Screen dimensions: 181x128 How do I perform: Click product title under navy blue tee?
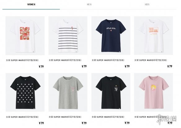pos(108,60)
